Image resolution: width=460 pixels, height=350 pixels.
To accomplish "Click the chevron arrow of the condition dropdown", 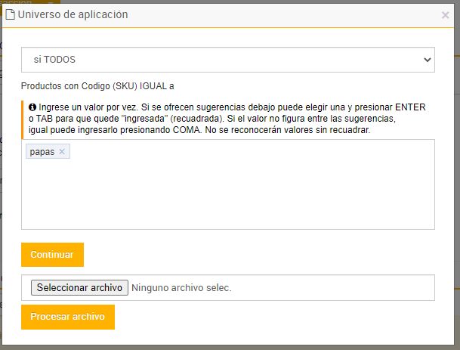I will point(428,59).
